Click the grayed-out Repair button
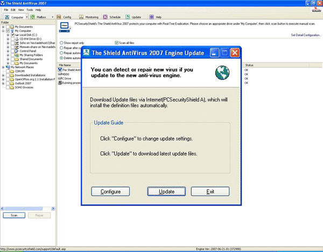The image size is (323, 252). point(39,215)
